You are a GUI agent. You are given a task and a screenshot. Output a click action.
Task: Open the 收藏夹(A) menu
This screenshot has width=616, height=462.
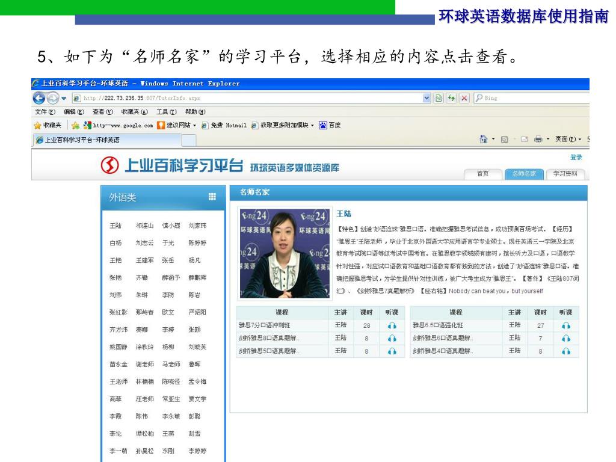click(134, 111)
